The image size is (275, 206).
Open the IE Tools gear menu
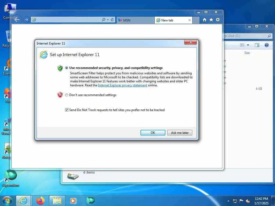pyautogui.click(x=218, y=20)
